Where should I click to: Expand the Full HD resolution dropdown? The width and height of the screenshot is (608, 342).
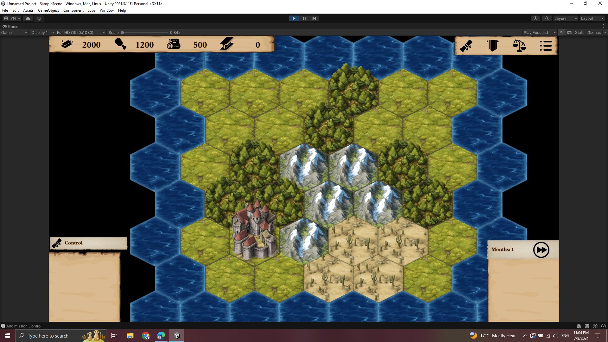pyautogui.click(x=81, y=32)
